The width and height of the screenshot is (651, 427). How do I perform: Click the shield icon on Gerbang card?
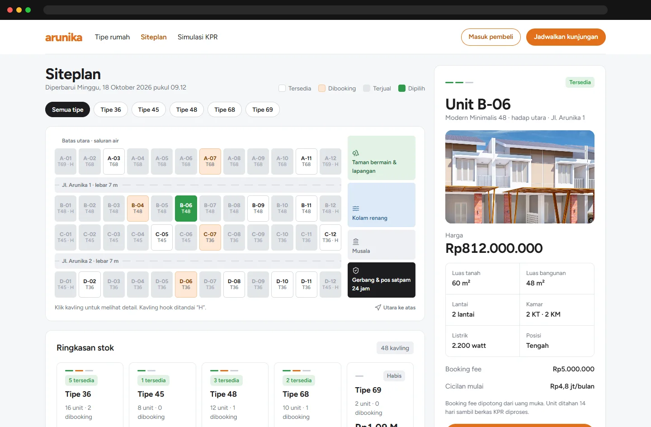[356, 270]
